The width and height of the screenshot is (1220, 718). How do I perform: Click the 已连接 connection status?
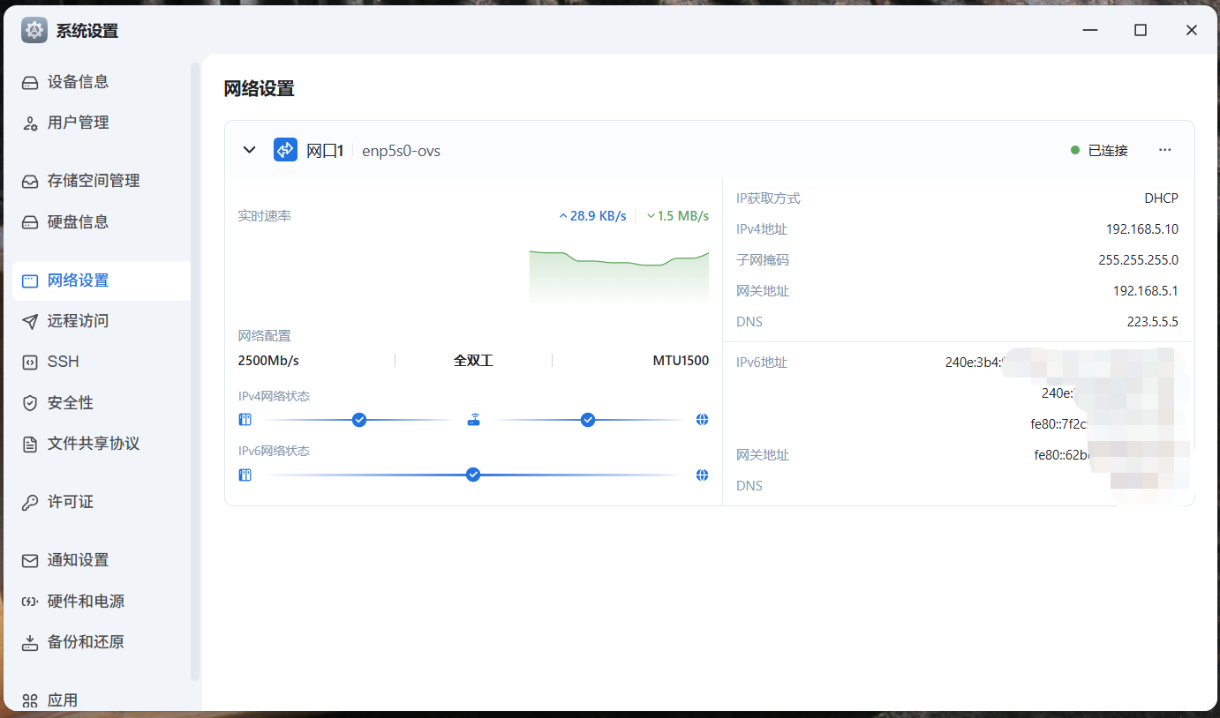(1099, 151)
